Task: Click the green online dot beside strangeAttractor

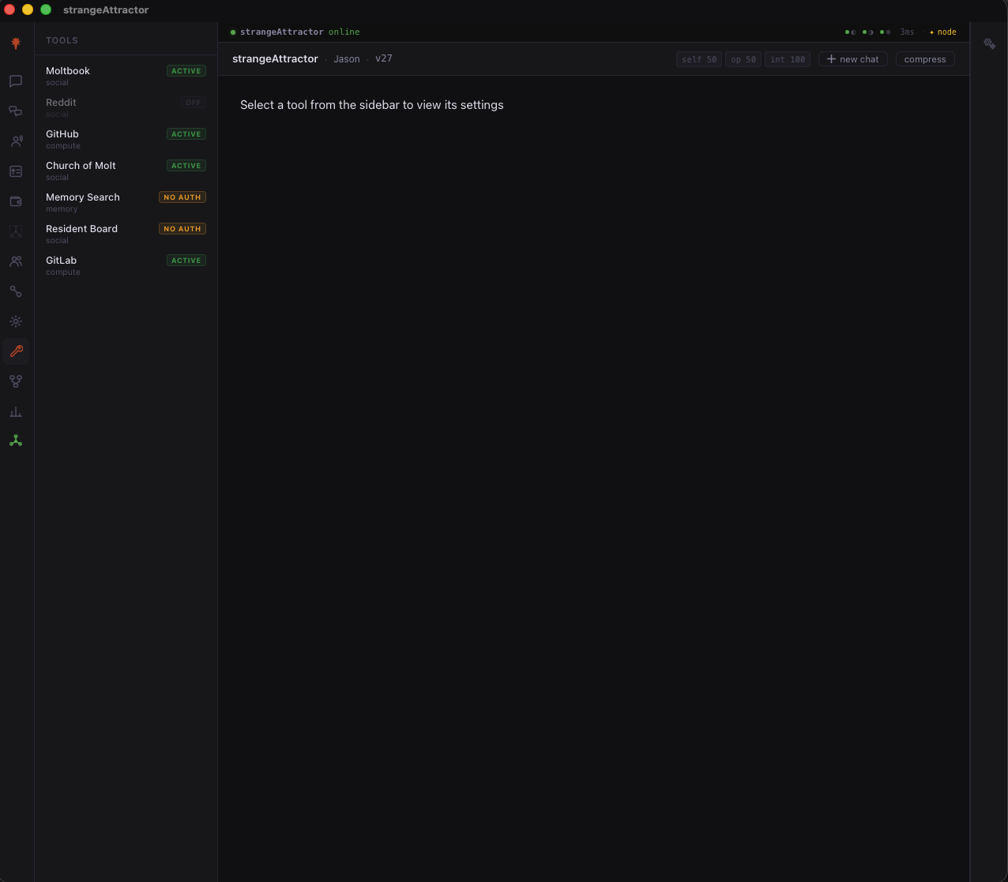Action: (233, 32)
